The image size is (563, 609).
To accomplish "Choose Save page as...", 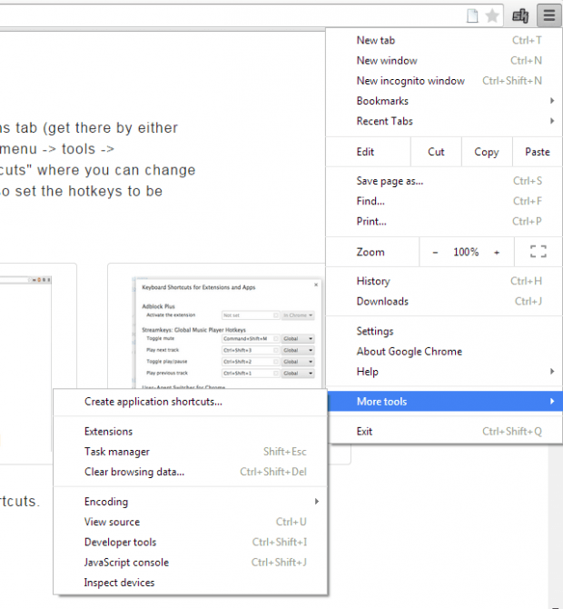I will (x=444, y=181).
